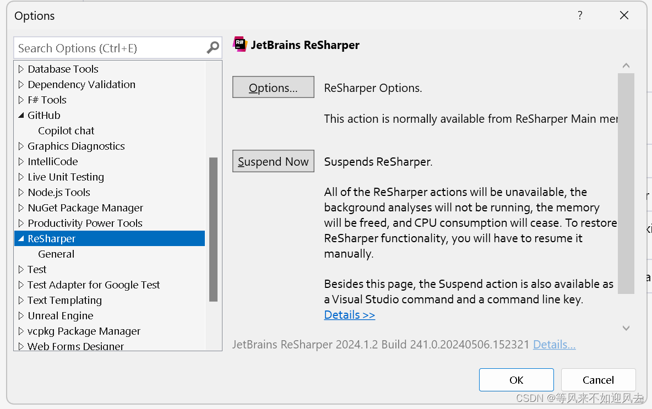Expand the IntelliCode node
652x409 pixels.
(21, 161)
